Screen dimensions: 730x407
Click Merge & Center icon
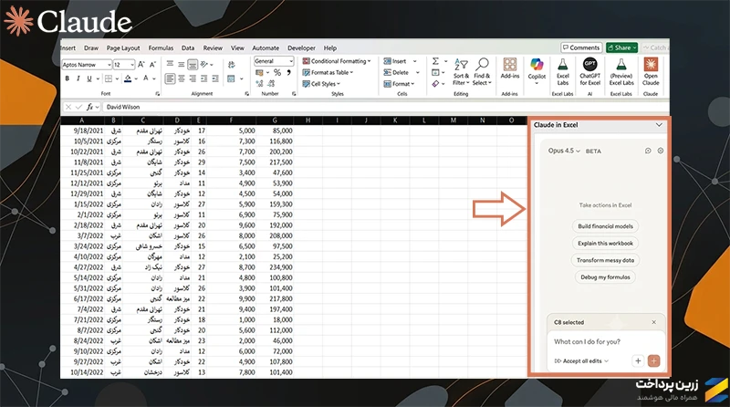(232, 78)
